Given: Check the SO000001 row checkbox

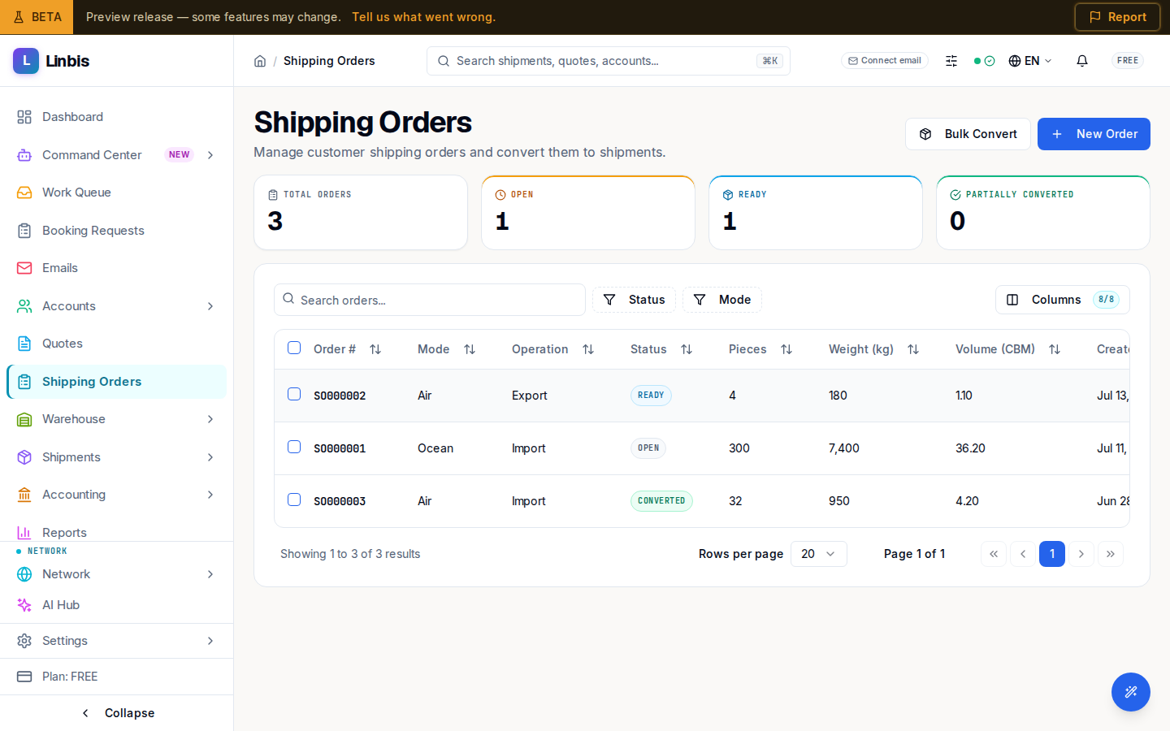Looking at the screenshot, I should point(294,447).
